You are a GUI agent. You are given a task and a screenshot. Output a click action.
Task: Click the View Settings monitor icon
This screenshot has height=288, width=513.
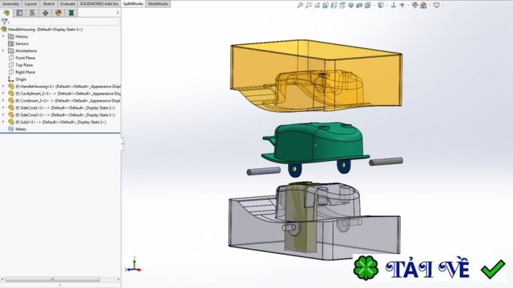coord(437,5)
